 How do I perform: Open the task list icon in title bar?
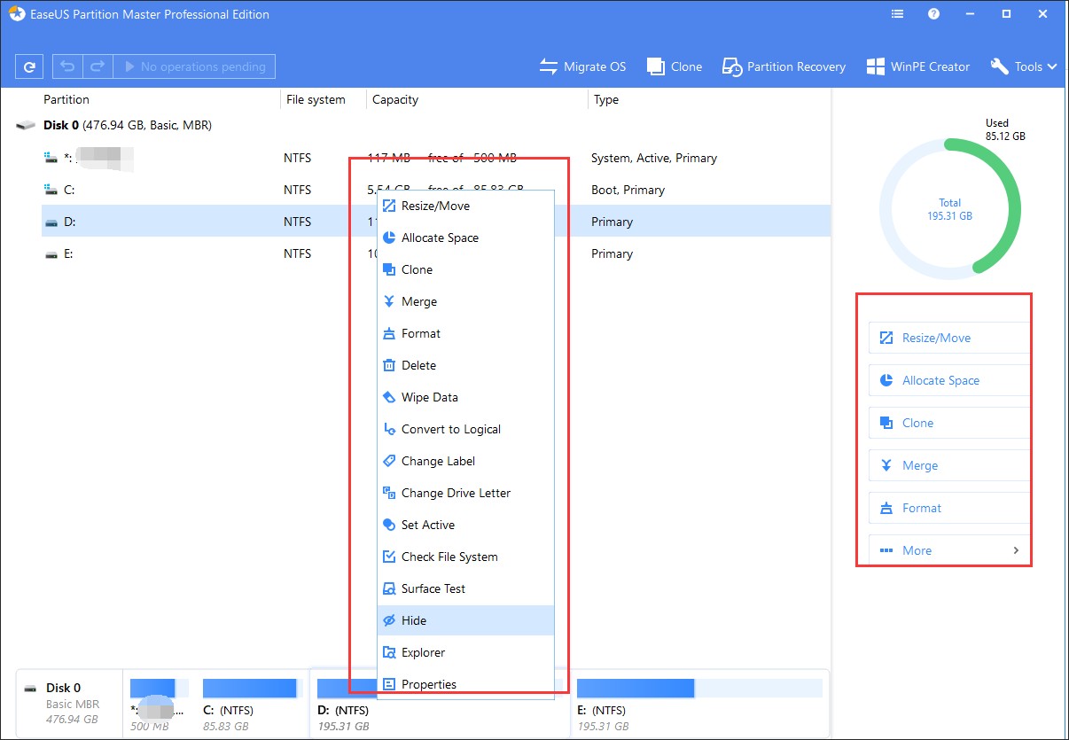pos(898,14)
